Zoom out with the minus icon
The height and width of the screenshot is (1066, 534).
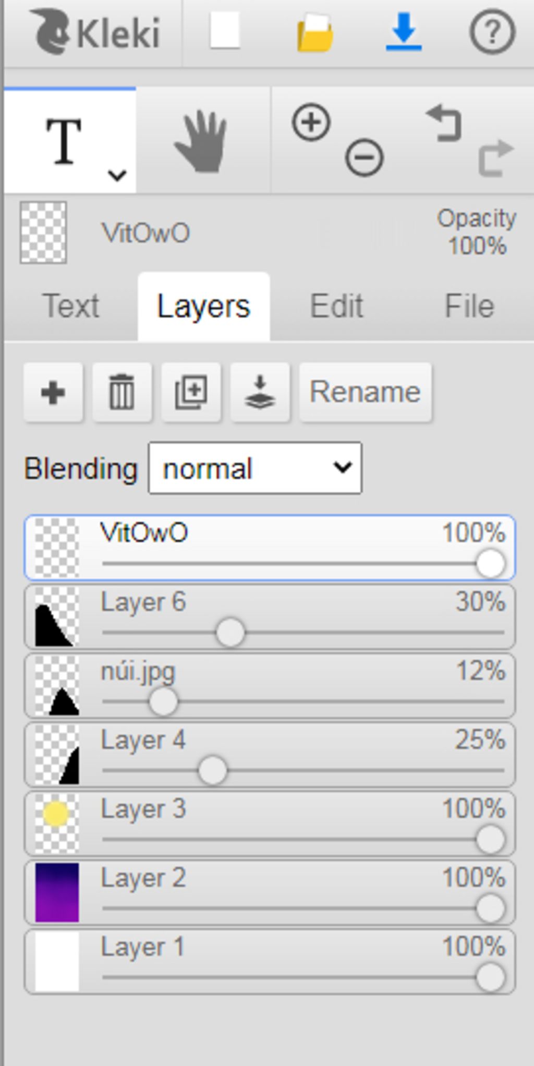[365, 157]
